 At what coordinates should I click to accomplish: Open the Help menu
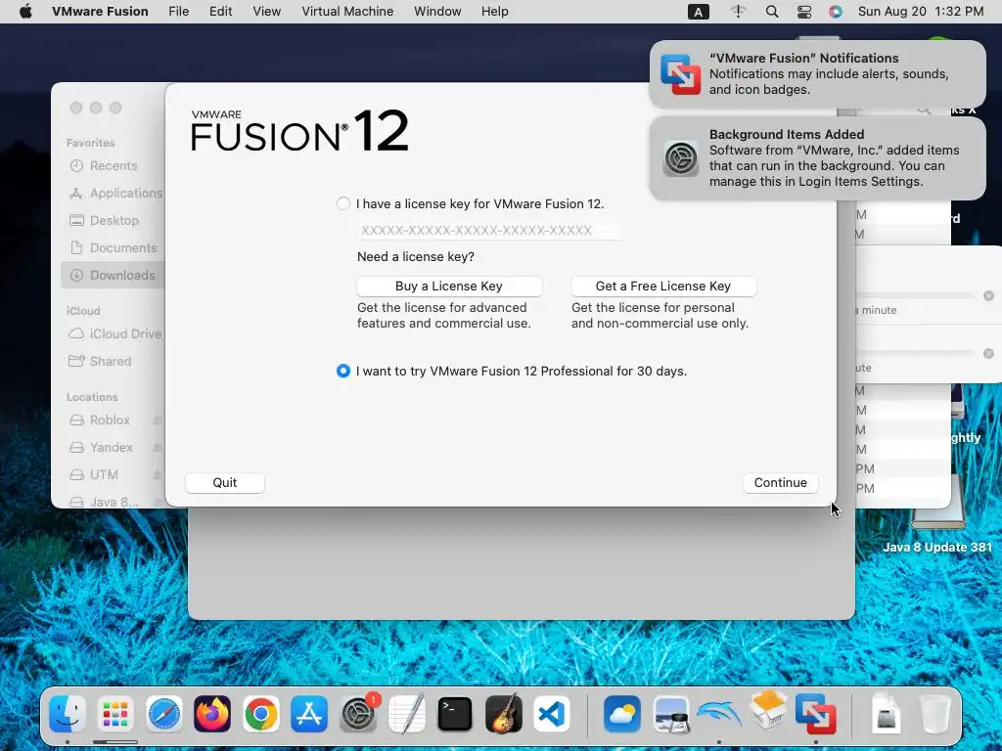point(494,12)
